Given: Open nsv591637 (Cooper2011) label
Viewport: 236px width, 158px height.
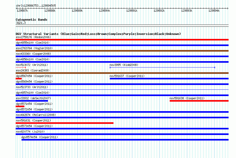Looking at the screenshot, I should coord(127,76).
